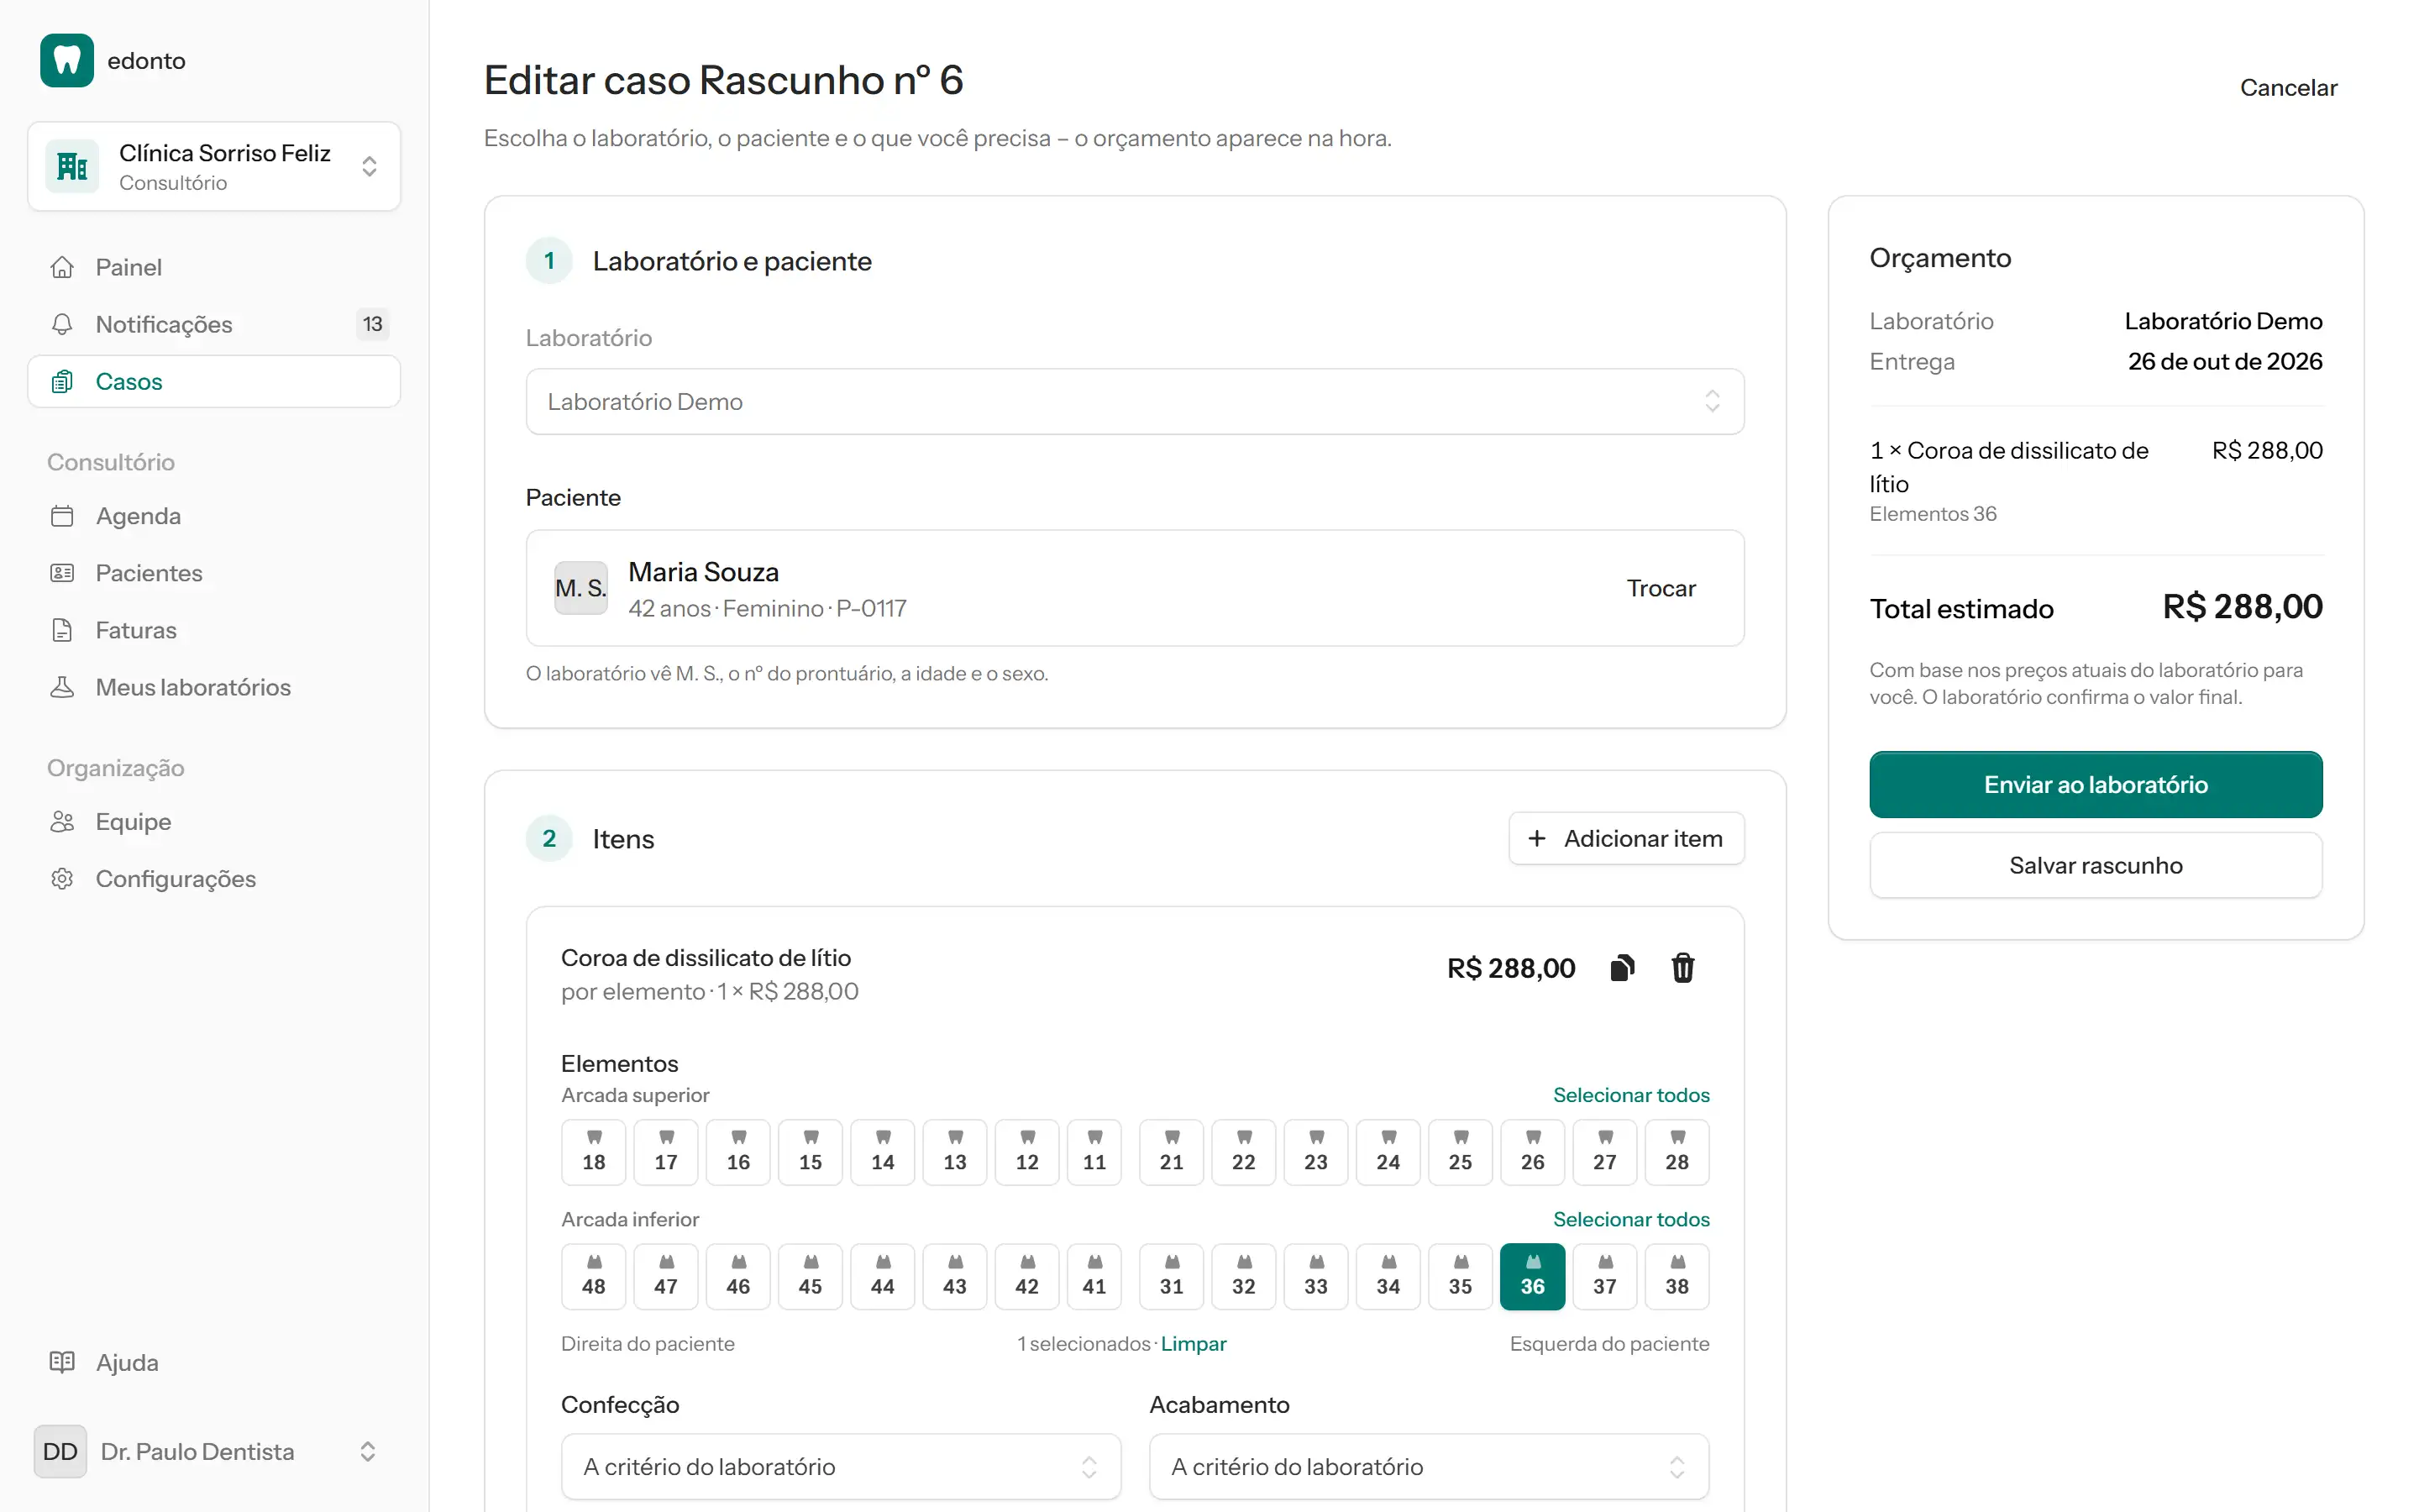Toggle tooth 46 in lower arch

(737, 1276)
